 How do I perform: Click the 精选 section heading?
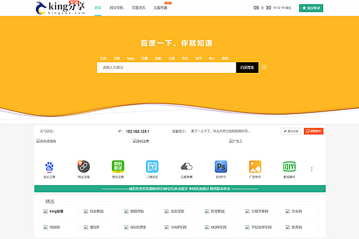[x=50, y=201]
